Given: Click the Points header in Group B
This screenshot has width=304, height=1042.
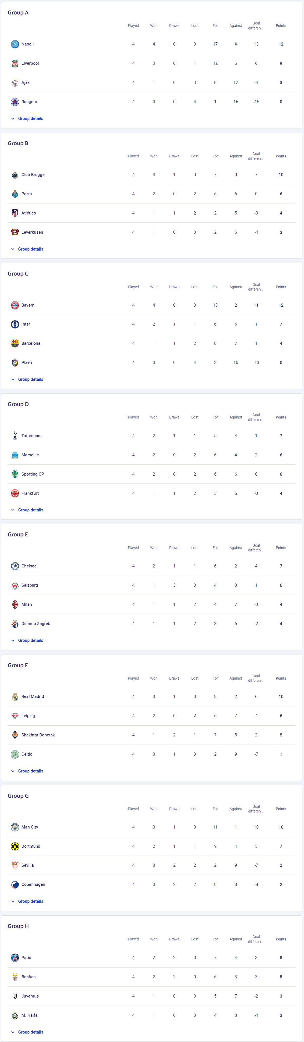Looking at the screenshot, I should [281, 156].
